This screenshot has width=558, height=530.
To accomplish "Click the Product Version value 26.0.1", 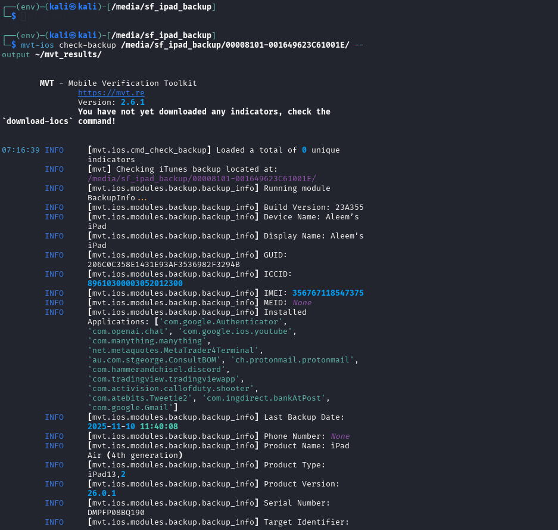I will (x=101, y=493).
